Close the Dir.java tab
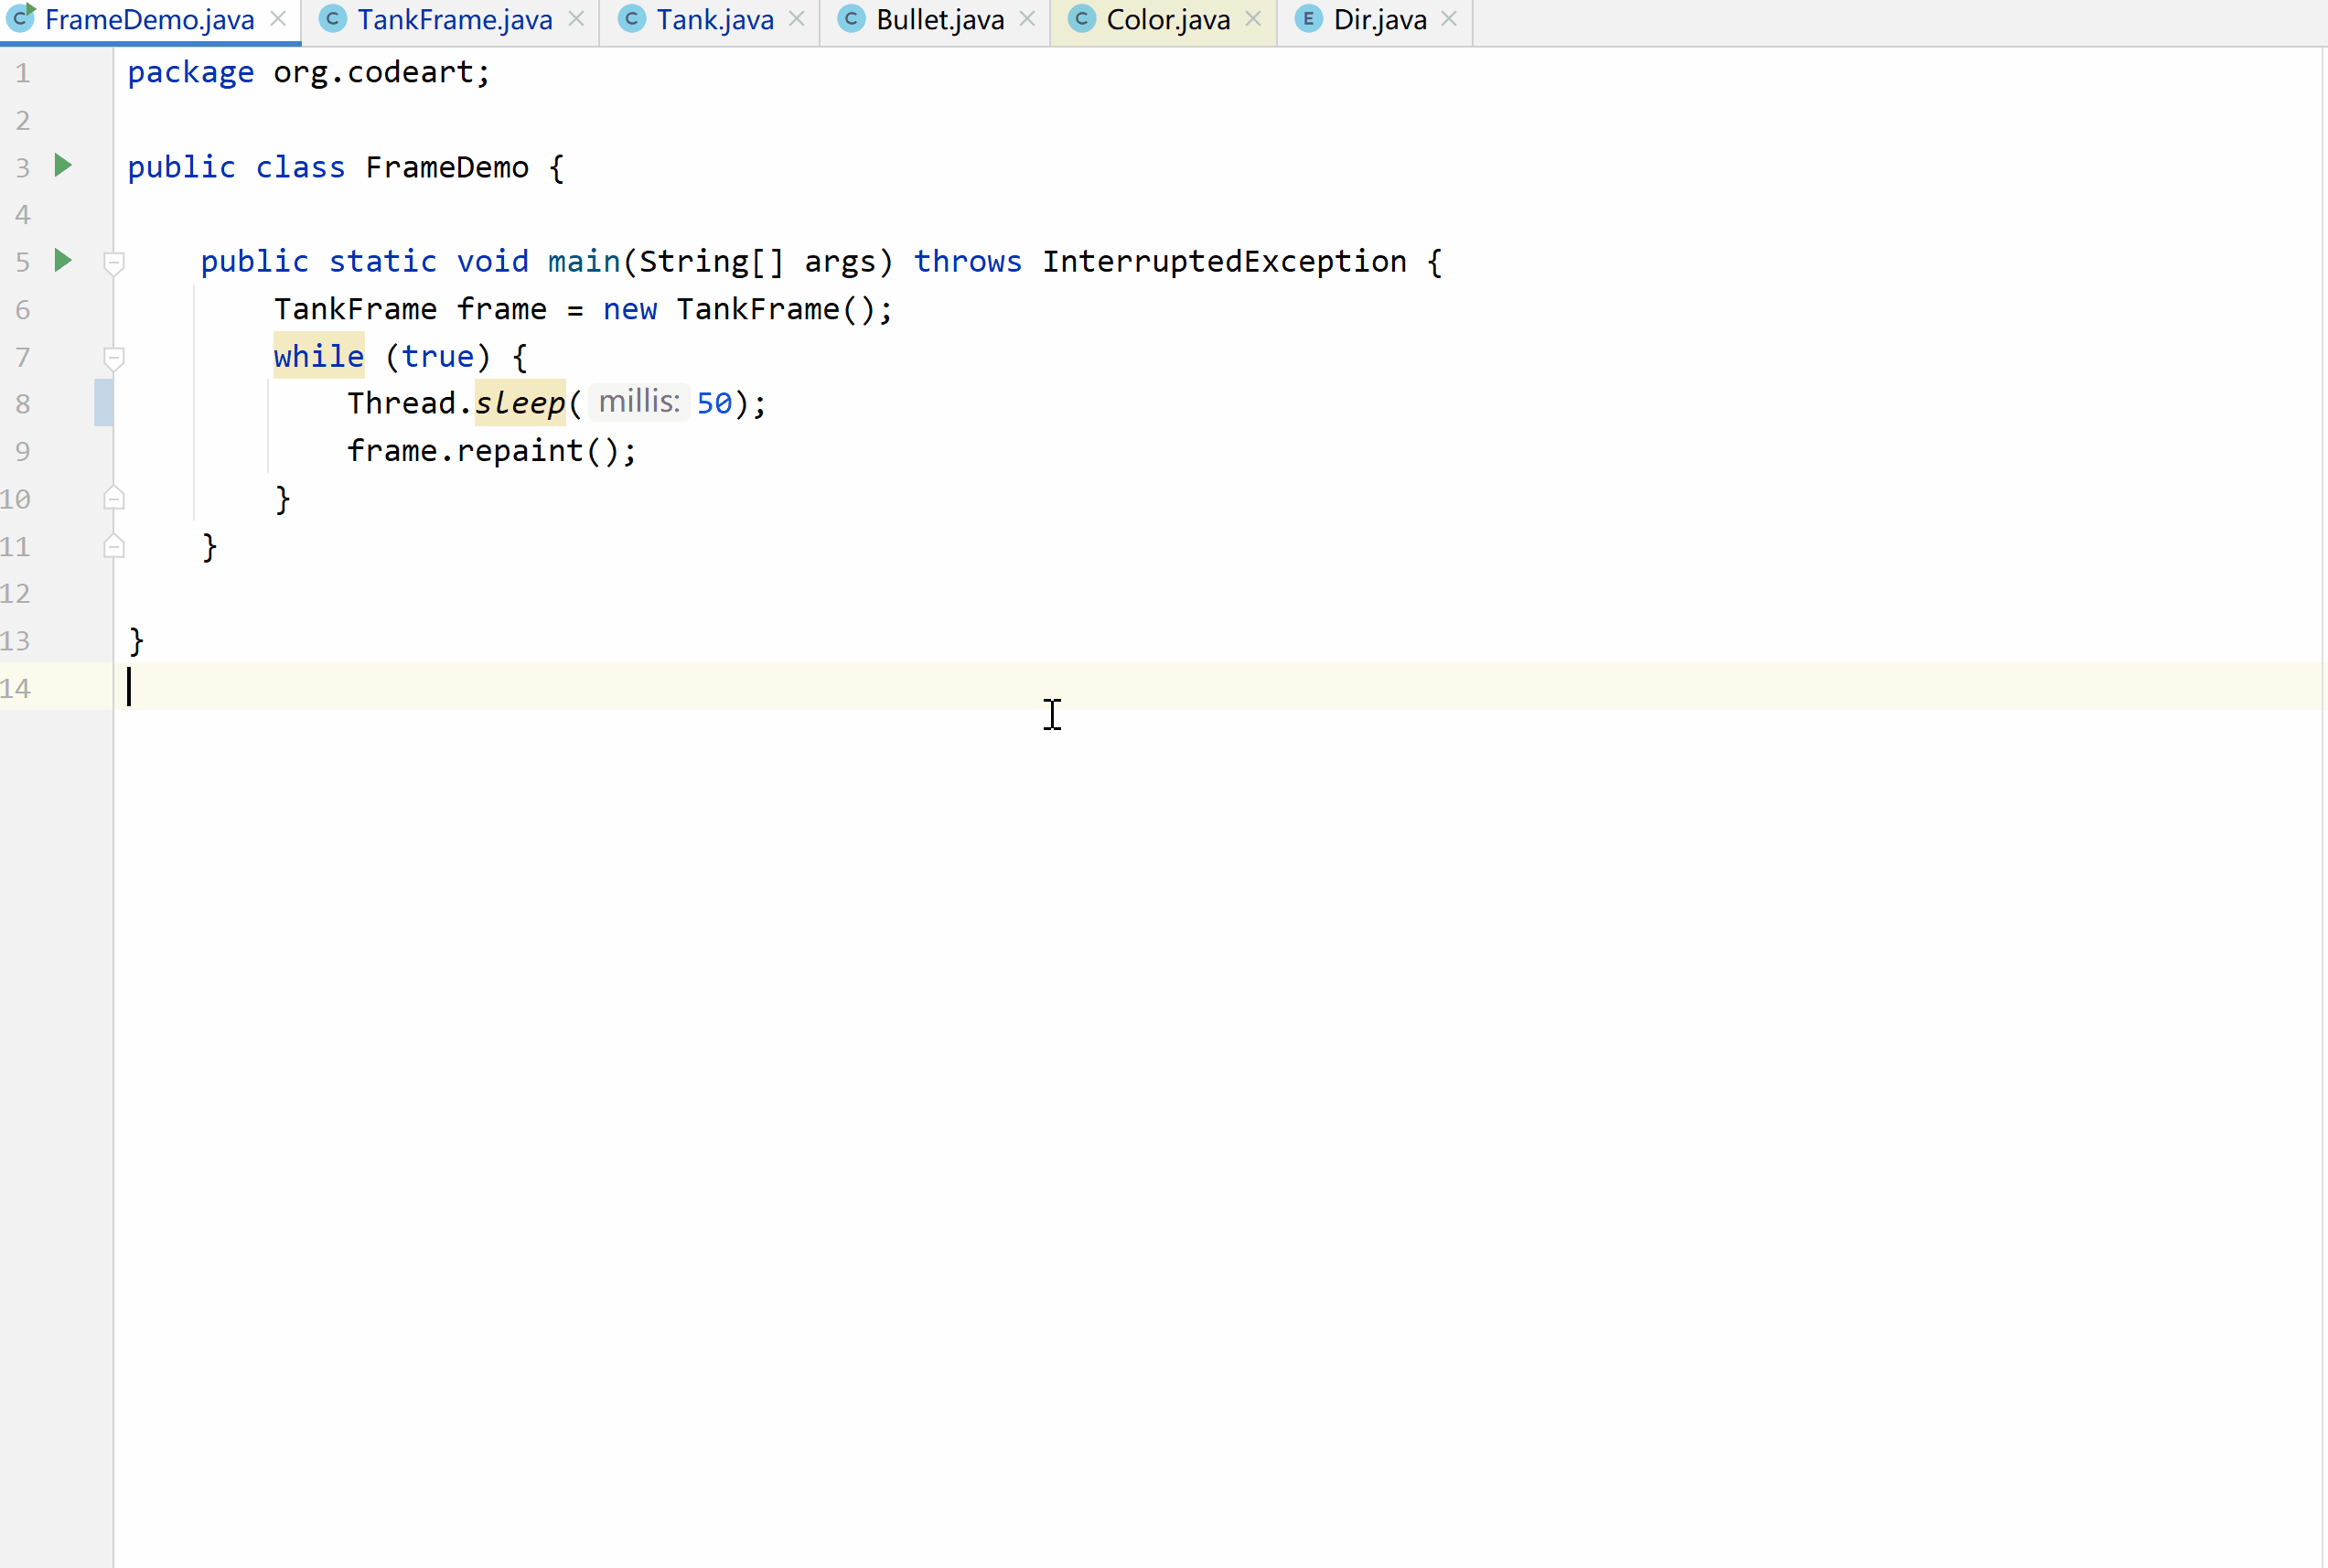This screenshot has height=1568, width=2328. pos(1449,19)
